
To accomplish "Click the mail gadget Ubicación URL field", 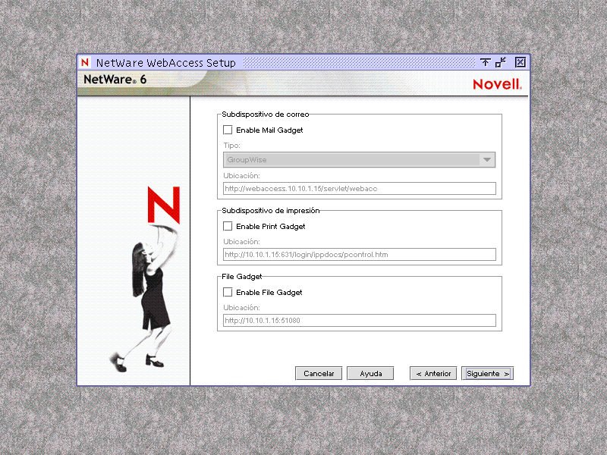I will (x=359, y=188).
